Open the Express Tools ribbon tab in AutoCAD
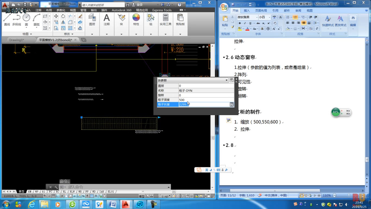This screenshot has height=209, width=371. 162,10
